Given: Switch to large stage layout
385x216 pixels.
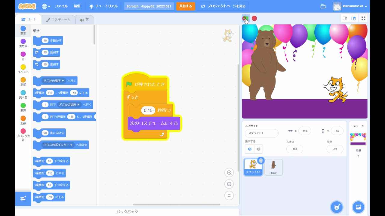Looking at the screenshot, I should (354, 18).
